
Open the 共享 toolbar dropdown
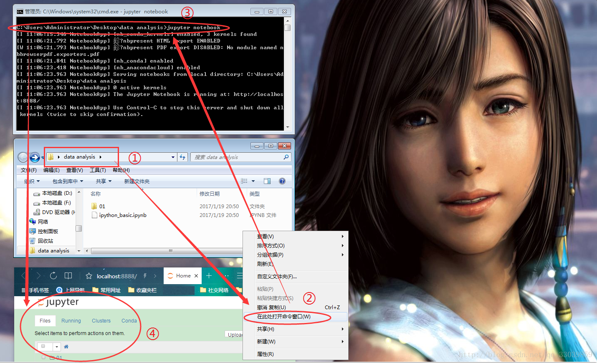point(104,181)
